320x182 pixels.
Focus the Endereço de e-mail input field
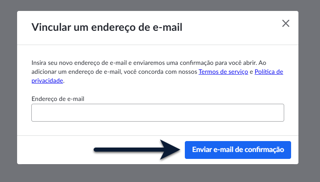[x=158, y=113]
